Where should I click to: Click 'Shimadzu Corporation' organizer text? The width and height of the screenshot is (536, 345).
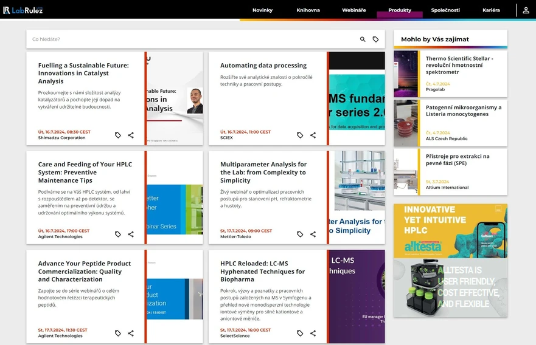pyautogui.click(x=61, y=138)
